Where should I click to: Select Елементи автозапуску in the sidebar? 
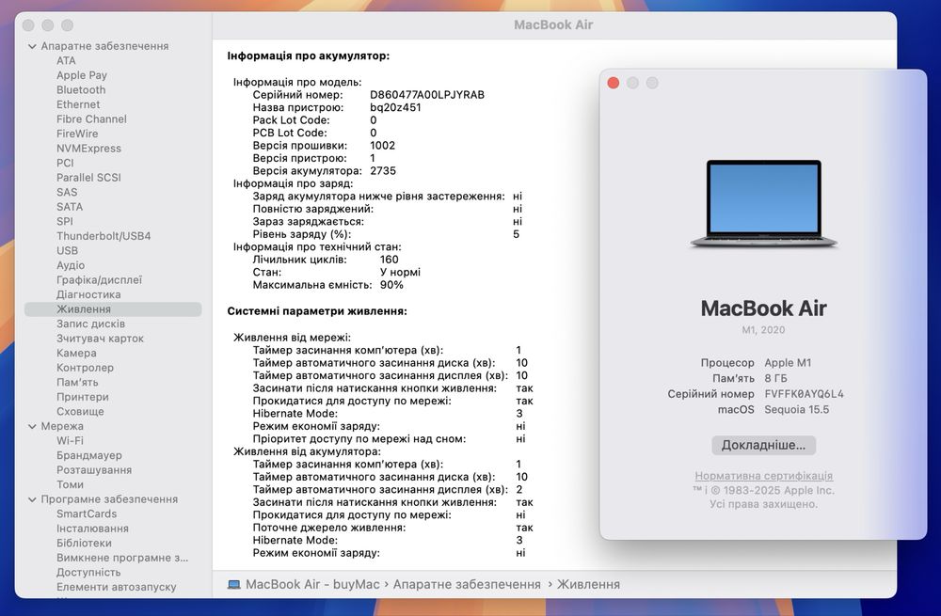[x=117, y=587]
